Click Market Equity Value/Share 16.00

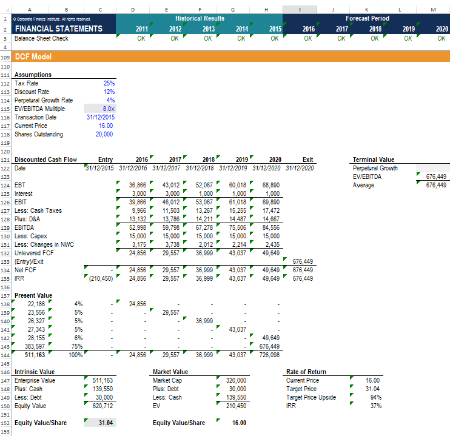pos(239,423)
